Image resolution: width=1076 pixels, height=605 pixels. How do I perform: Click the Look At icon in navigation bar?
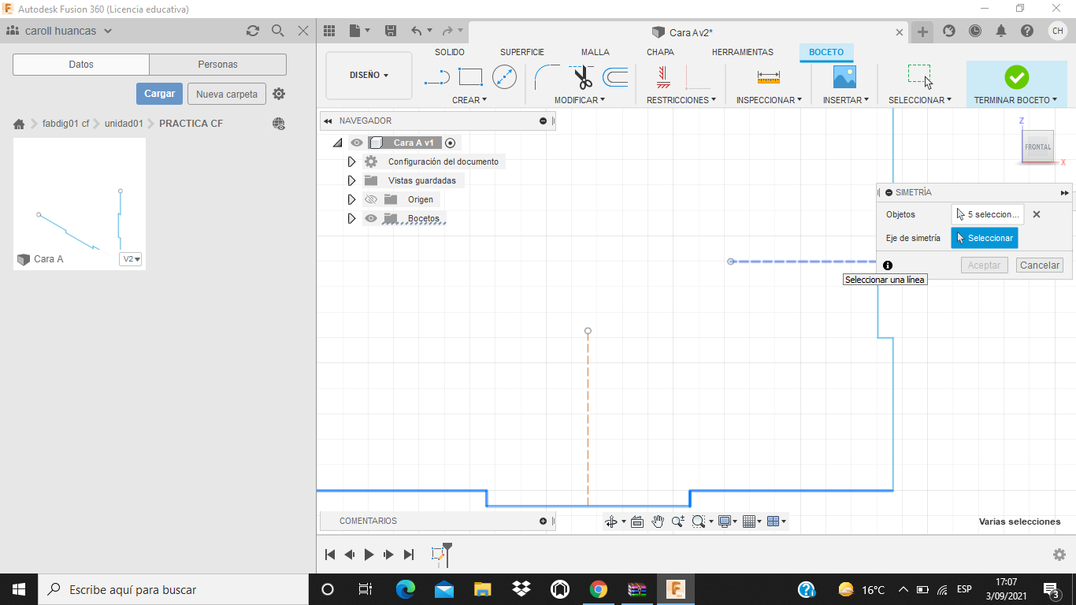pyautogui.click(x=637, y=521)
